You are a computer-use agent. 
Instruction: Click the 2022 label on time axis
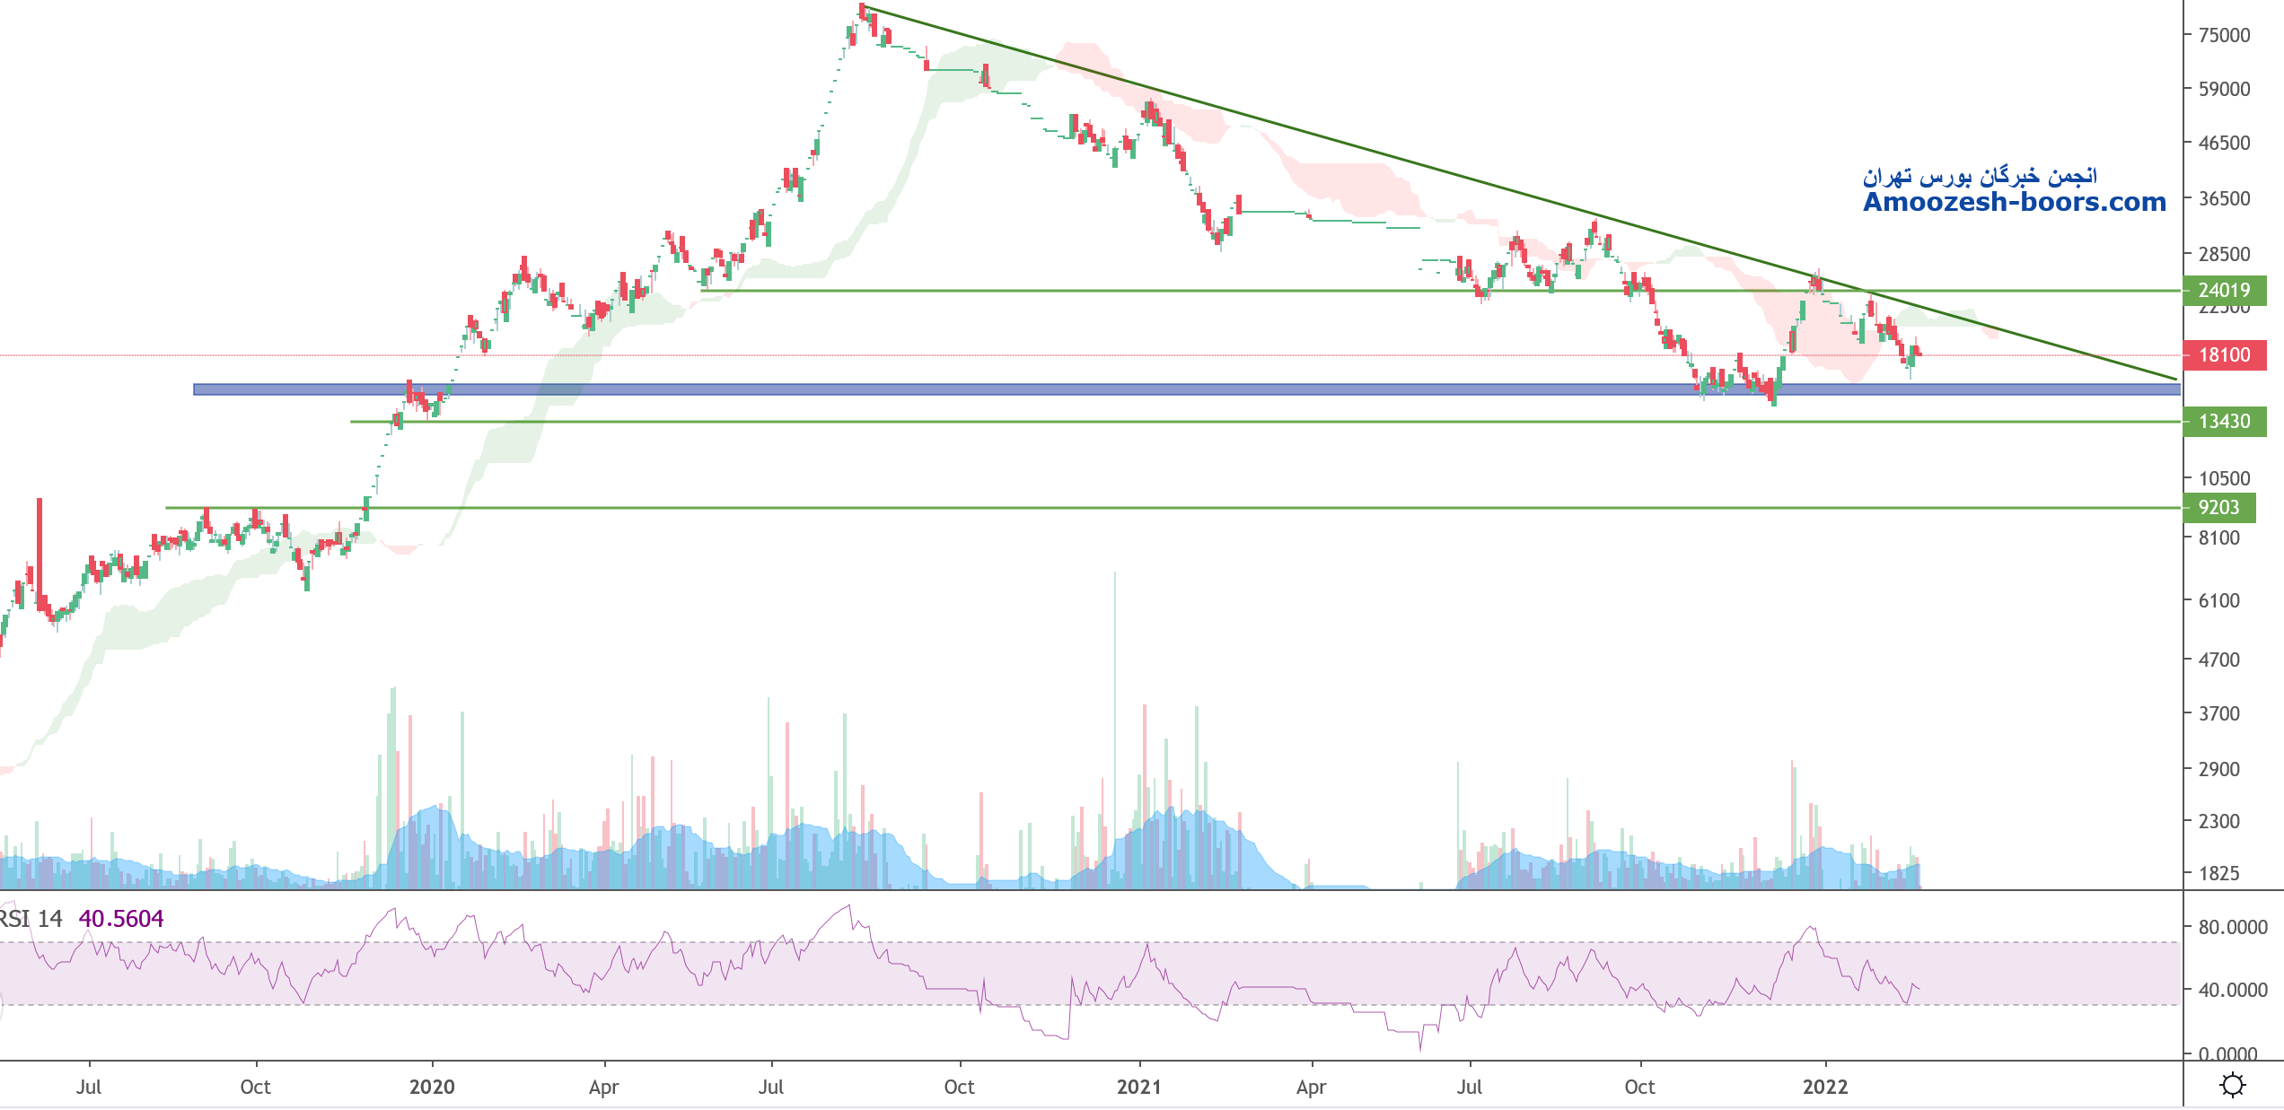click(x=1825, y=1088)
